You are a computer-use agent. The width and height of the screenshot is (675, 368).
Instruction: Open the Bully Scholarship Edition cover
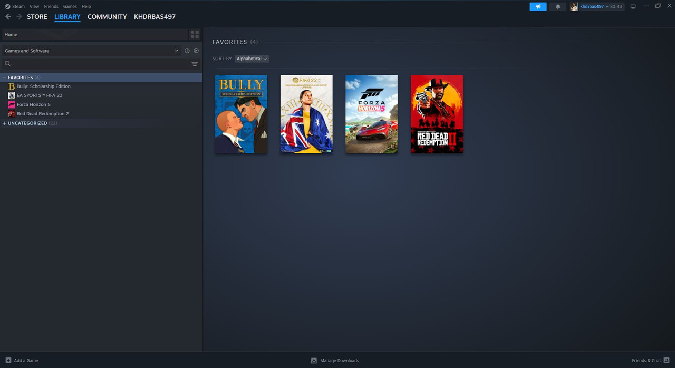[241, 114]
